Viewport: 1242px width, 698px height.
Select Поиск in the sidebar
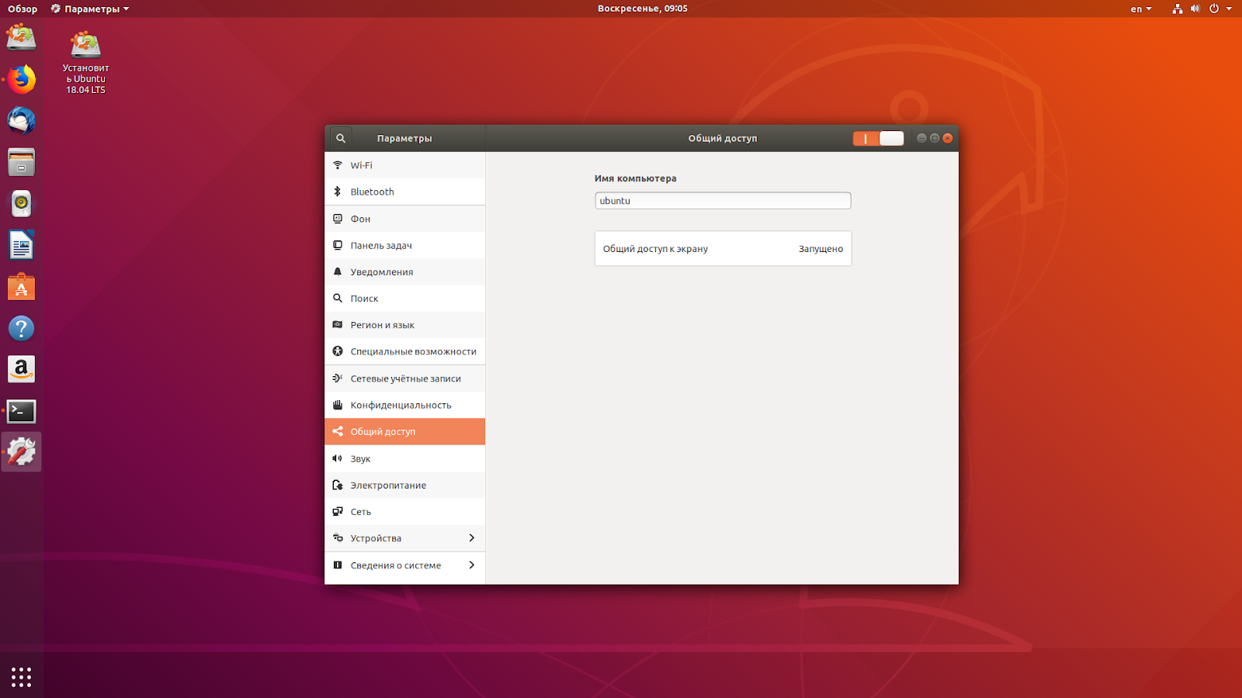tap(404, 299)
